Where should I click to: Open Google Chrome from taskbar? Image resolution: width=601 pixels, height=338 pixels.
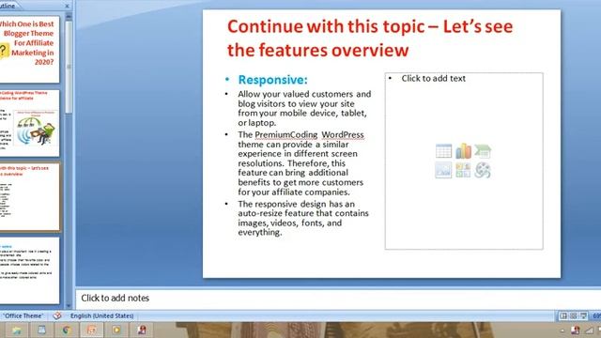pyautogui.click(x=67, y=330)
